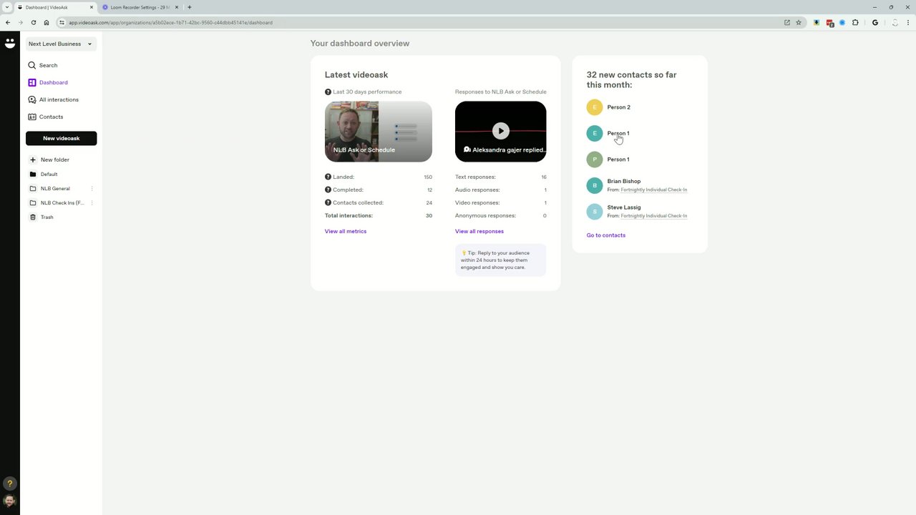The width and height of the screenshot is (916, 515).
Task: Click the help icon next to Landed
Action: (x=328, y=177)
